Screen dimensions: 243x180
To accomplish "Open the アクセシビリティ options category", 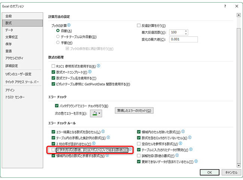I will [x=22, y=58].
